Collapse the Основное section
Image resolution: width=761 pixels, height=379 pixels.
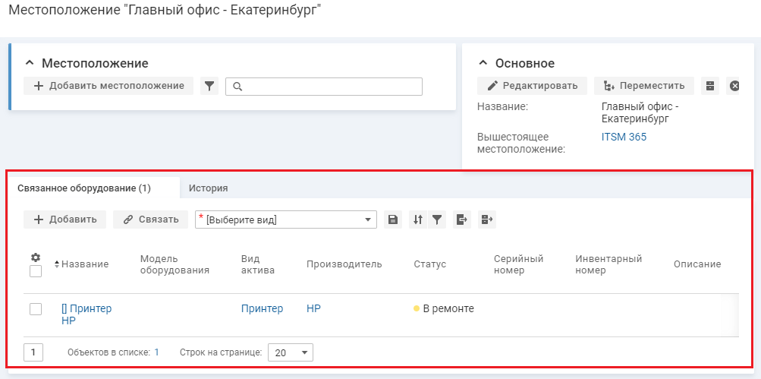pos(483,63)
